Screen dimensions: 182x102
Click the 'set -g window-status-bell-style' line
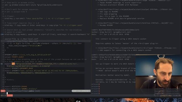coord(34,5)
